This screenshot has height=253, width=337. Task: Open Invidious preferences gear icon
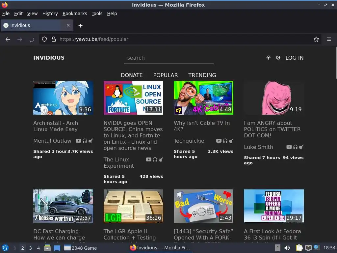point(278,58)
